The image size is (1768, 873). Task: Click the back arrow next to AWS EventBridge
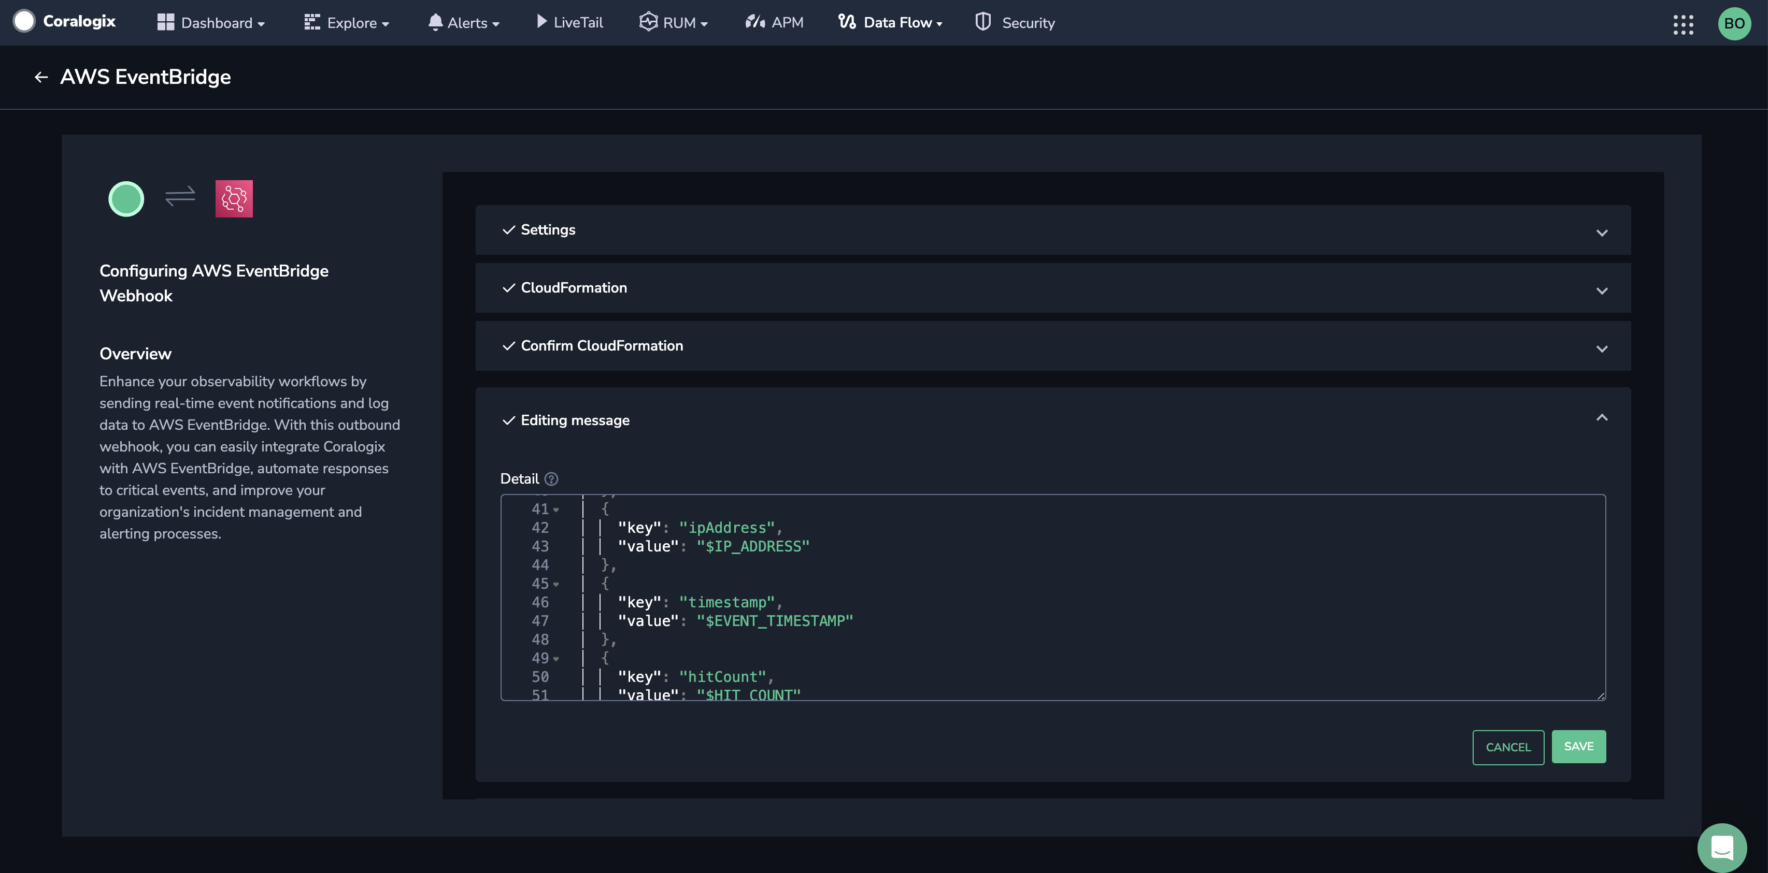41,78
